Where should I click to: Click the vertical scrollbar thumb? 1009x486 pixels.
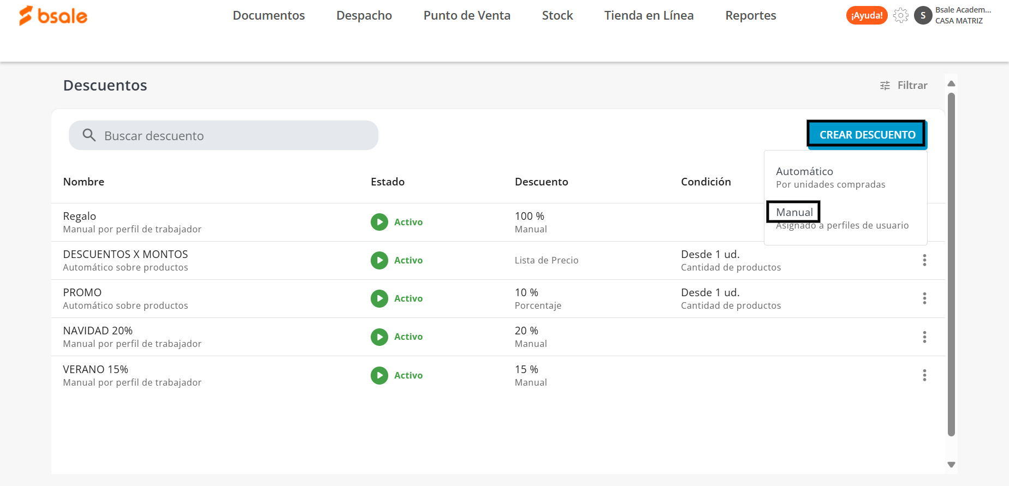(x=951, y=265)
